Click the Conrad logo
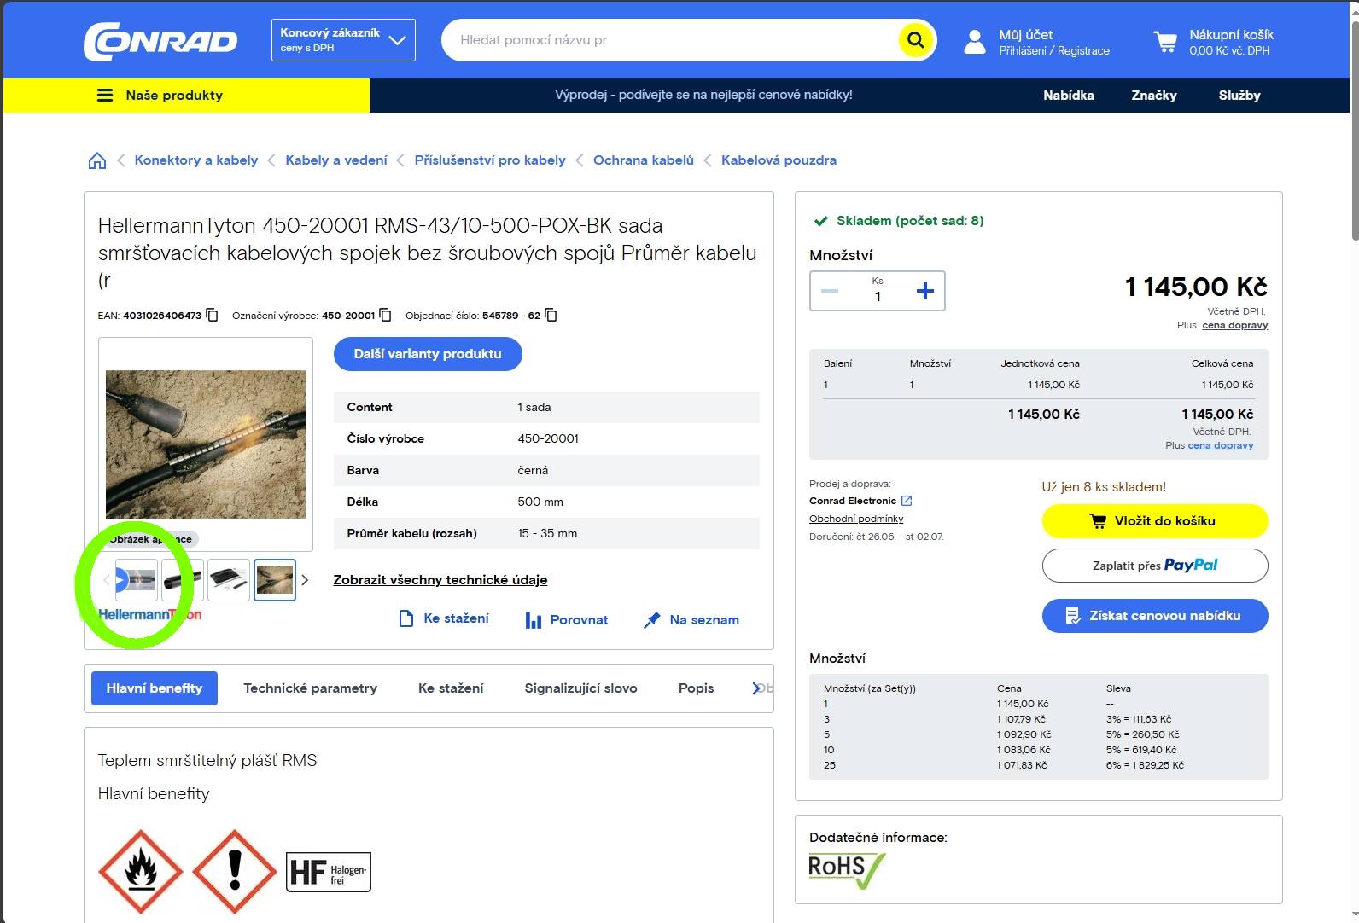 [160, 40]
